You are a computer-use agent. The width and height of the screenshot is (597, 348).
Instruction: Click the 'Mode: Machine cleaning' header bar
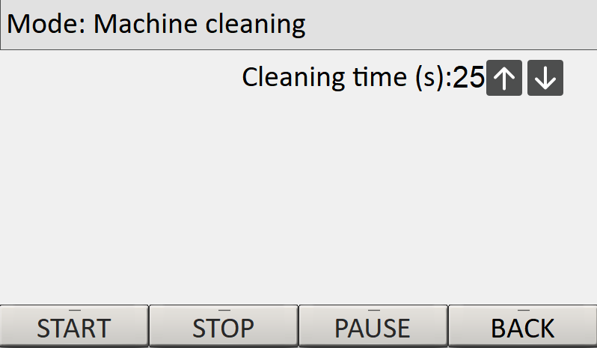pos(298,25)
